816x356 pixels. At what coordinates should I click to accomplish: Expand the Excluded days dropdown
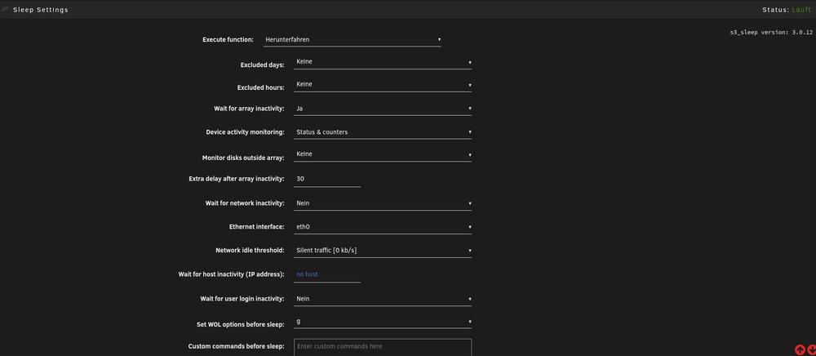pos(383,62)
